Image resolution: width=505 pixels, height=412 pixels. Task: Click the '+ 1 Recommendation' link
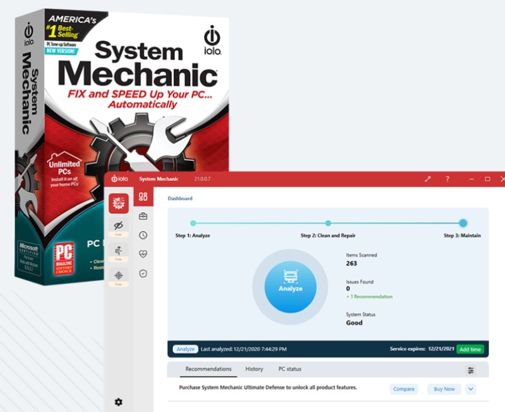click(x=369, y=297)
